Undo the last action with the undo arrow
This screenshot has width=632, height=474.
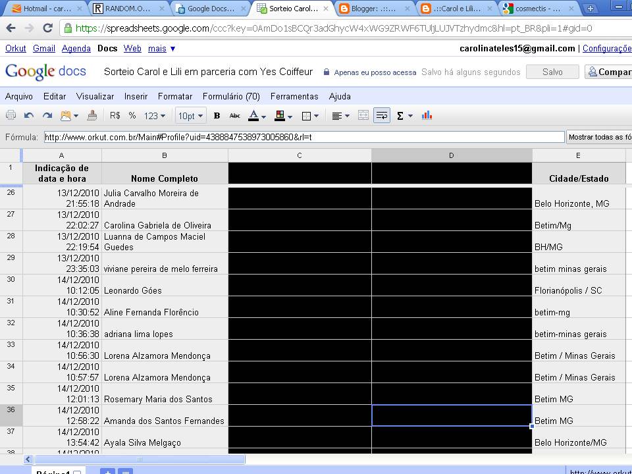[28, 116]
